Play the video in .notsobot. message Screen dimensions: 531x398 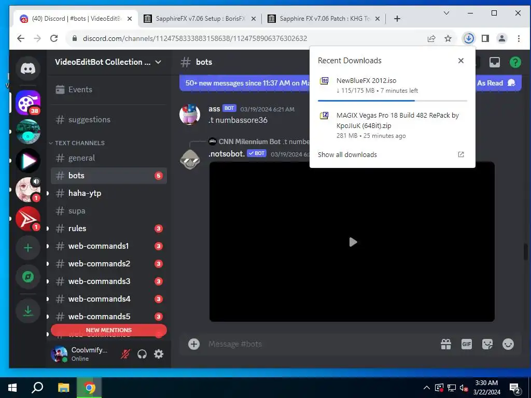pos(353,242)
